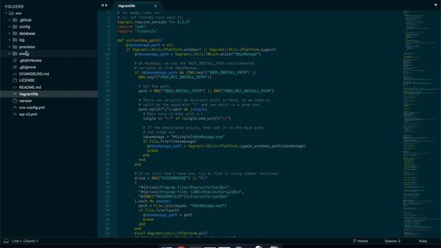
Task: Open vvv-config.yml from the sidebar
Action: [32, 107]
